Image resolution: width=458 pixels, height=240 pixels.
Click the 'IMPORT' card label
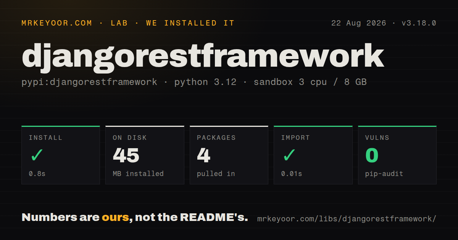coord(295,138)
